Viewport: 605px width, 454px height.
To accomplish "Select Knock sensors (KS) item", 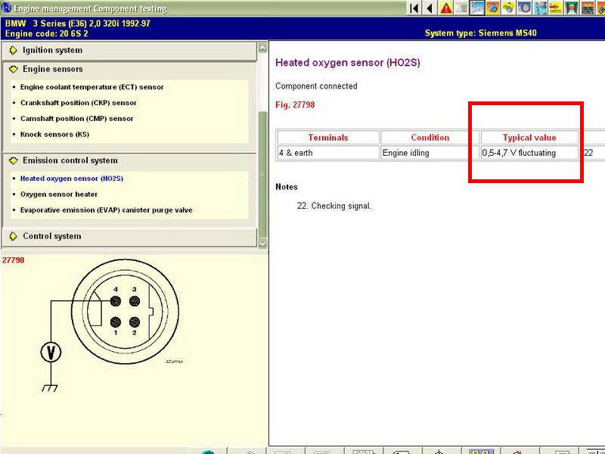I will pyautogui.click(x=54, y=135).
